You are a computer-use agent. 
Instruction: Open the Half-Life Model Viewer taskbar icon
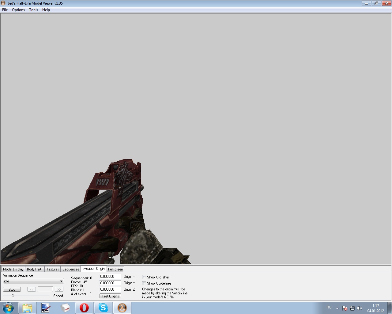point(122,308)
